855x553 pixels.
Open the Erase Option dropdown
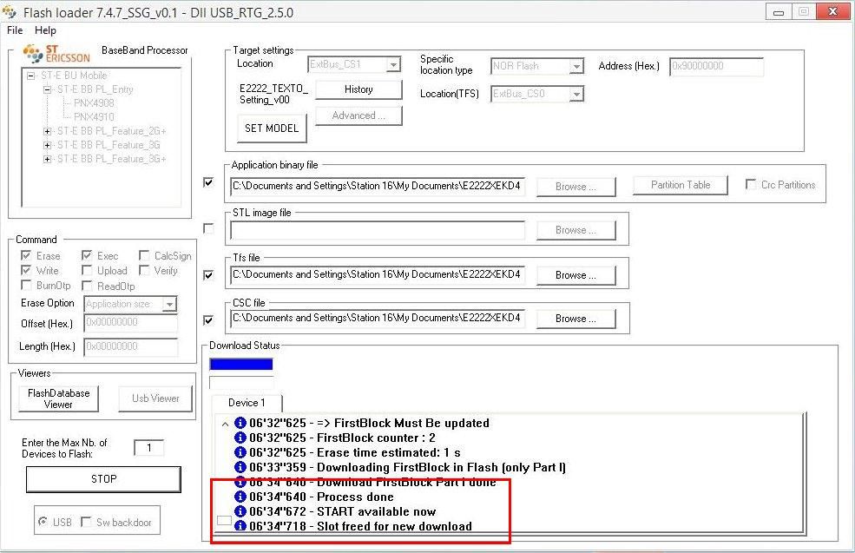[x=169, y=304]
